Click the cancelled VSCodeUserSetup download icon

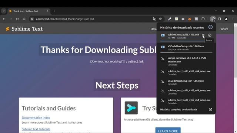[x=163, y=82]
